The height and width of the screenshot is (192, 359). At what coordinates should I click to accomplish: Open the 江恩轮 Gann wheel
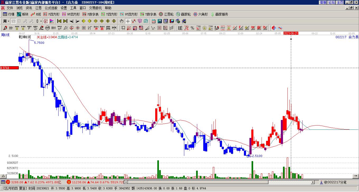pyautogui.click(x=166, y=14)
